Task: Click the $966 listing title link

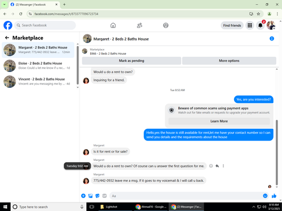Action: tap(108, 53)
